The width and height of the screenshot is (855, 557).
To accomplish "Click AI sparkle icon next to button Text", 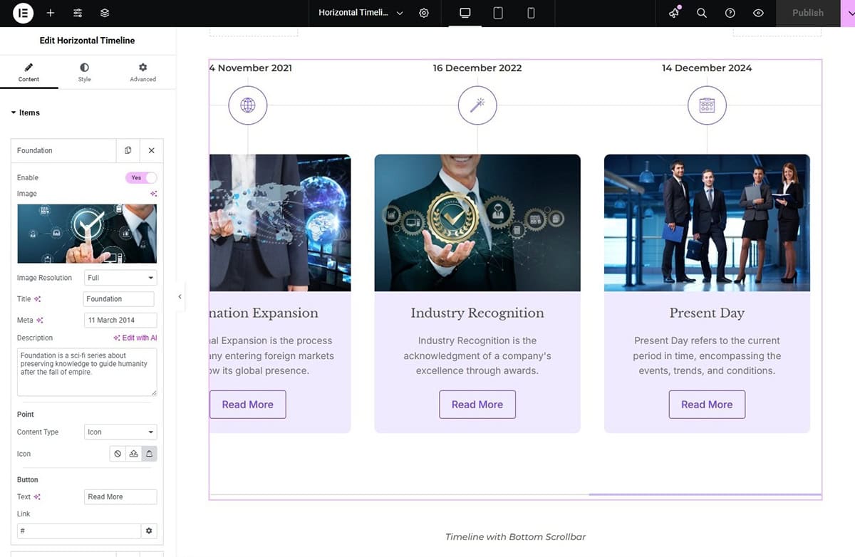I will [37, 497].
